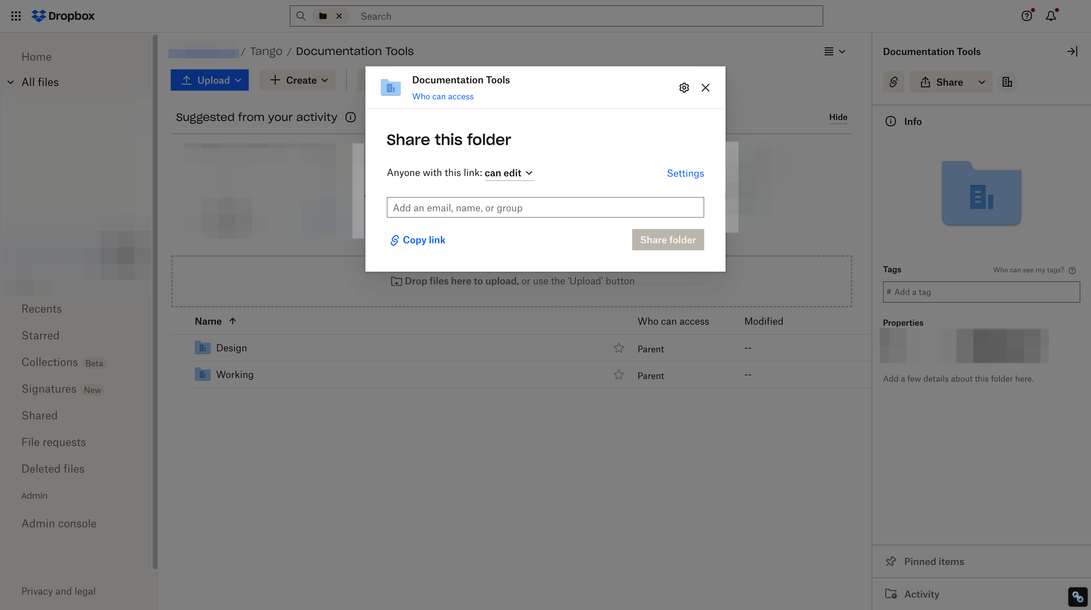Viewport: 1091px width, 610px height.
Task: Hide the suggested activity section
Action: point(838,117)
